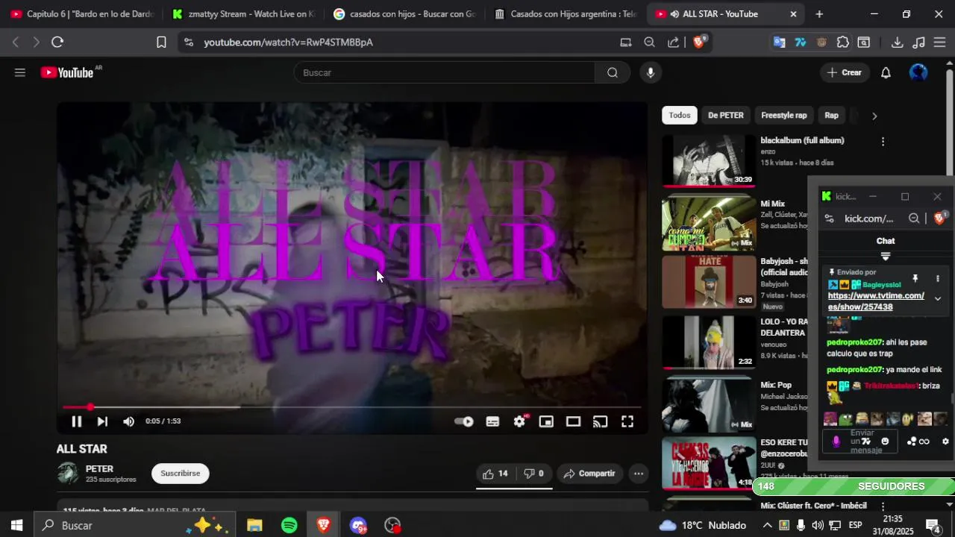Click the YouTube search magnifier button
Viewport: 955px width, 537px height.
pos(613,72)
